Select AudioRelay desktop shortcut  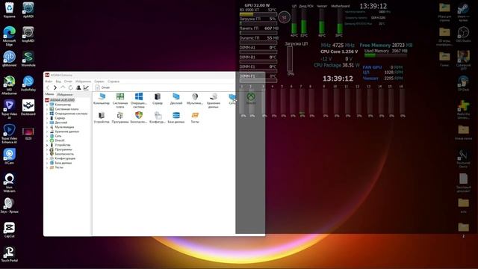pyautogui.click(x=28, y=83)
